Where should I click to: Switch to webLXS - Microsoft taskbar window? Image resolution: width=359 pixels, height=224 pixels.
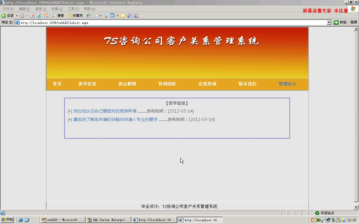pyautogui.click(x=63, y=220)
